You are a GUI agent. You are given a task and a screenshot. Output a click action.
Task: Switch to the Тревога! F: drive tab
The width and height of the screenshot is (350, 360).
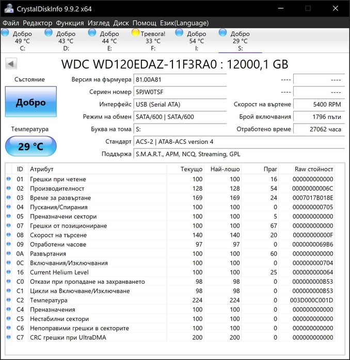[x=153, y=41]
